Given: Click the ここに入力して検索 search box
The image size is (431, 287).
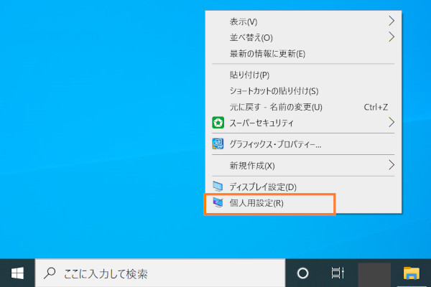Looking at the screenshot, I should 160,273.
